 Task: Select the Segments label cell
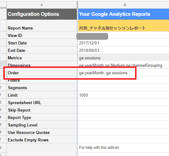coord(42,87)
